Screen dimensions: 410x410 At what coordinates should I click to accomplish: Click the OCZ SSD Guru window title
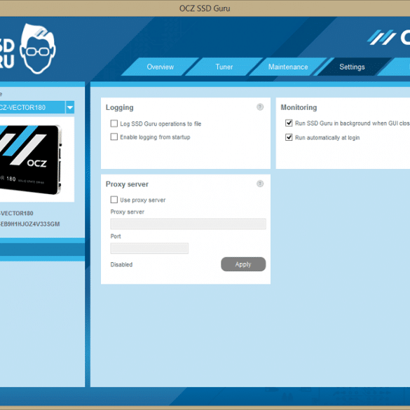click(205, 8)
